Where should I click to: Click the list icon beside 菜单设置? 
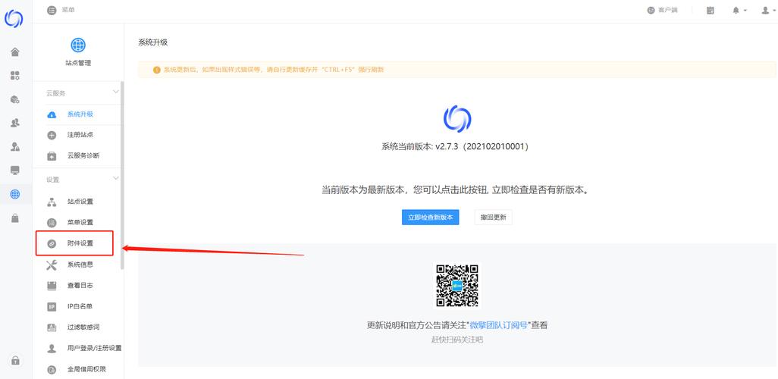point(52,223)
